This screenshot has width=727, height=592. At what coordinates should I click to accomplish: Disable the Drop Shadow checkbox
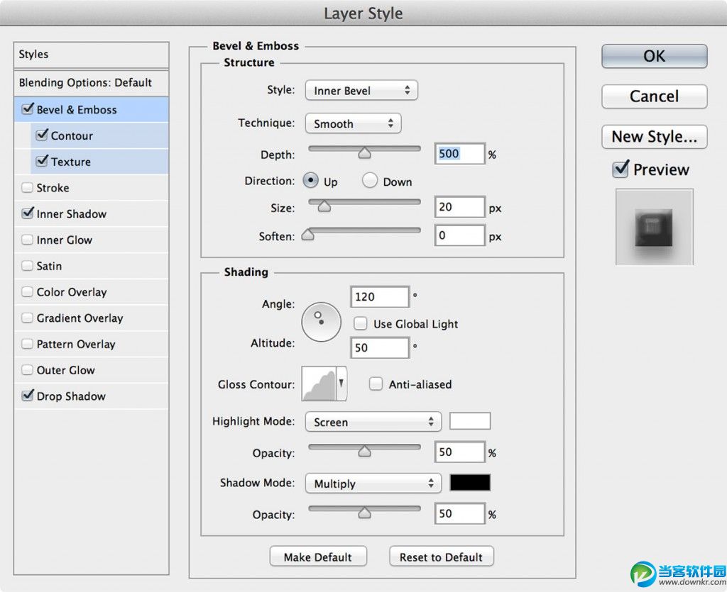pos(28,396)
